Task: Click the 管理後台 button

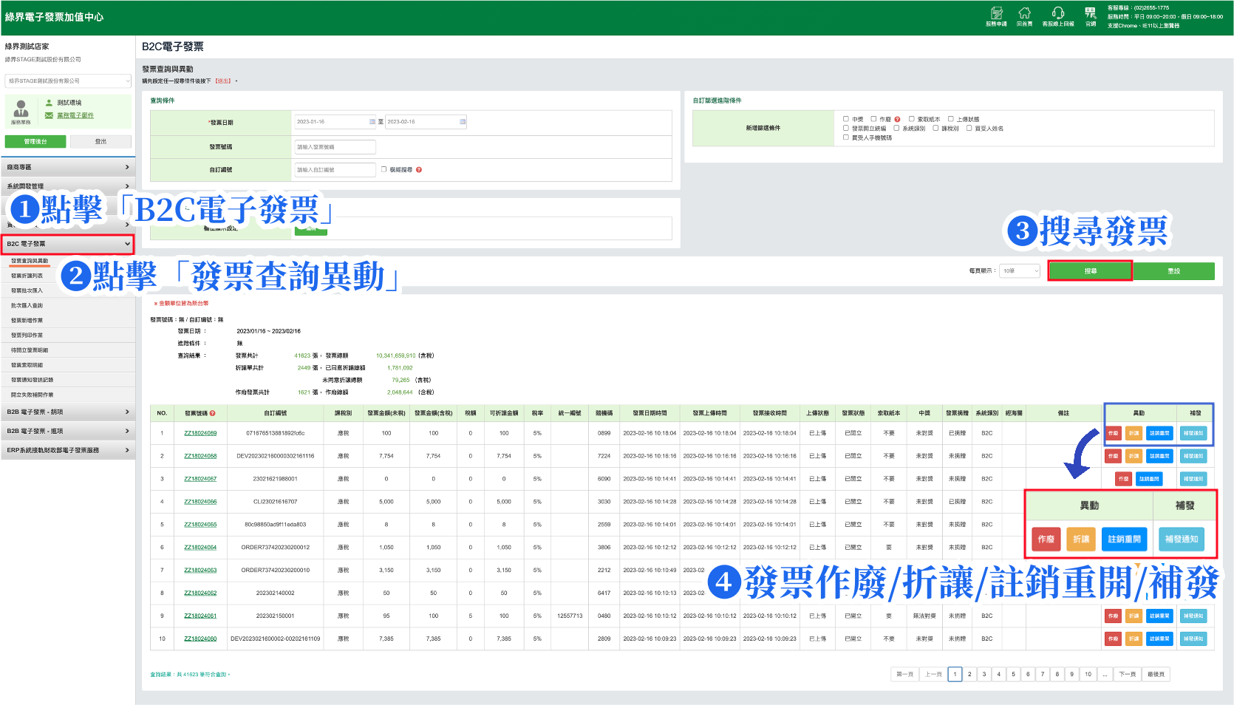Action: coord(35,142)
